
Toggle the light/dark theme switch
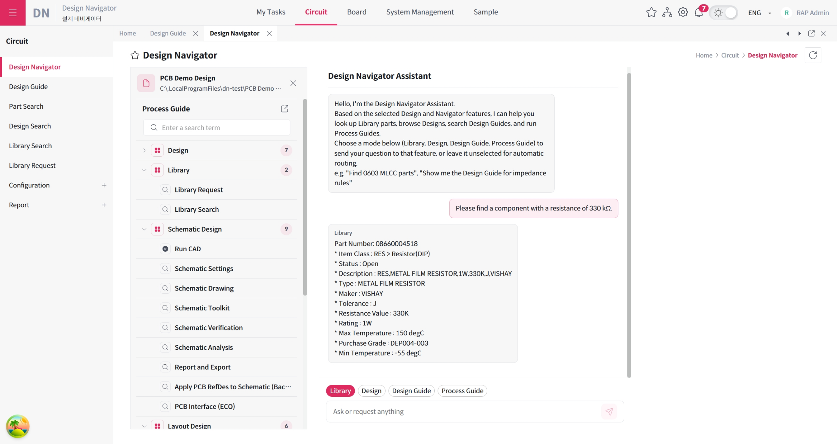[724, 13]
